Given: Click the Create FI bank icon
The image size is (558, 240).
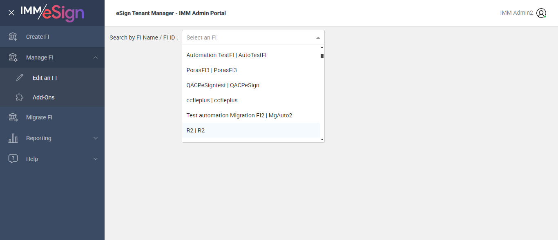Looking at the screenshot, I should 13,37.
